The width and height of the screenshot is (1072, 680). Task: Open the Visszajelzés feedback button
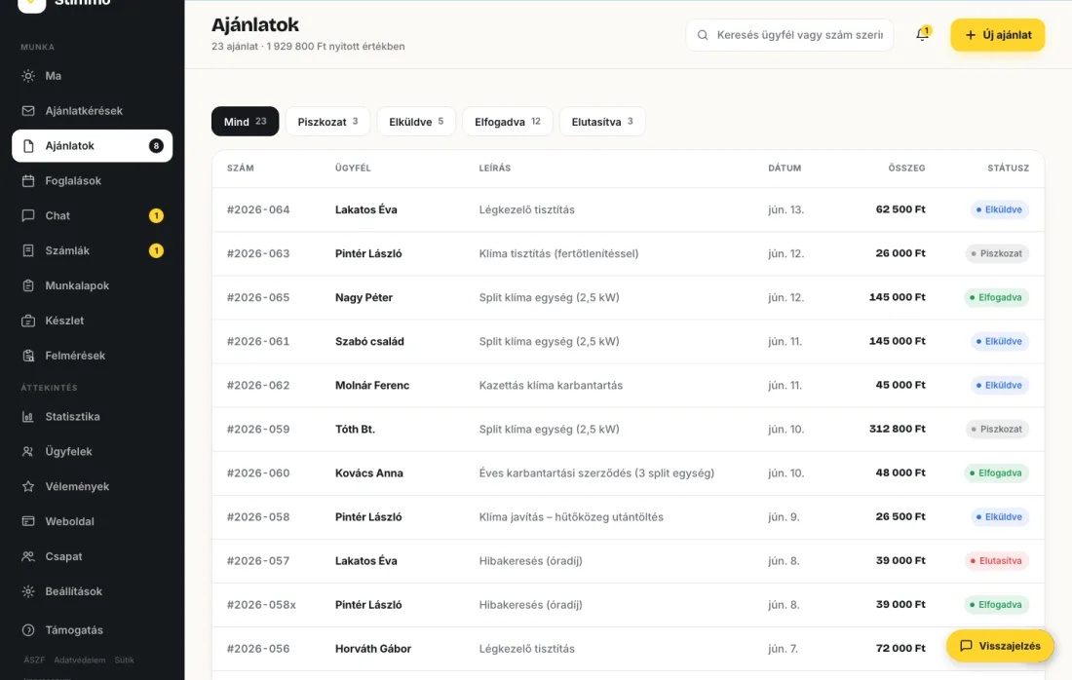coord(1000,646)
